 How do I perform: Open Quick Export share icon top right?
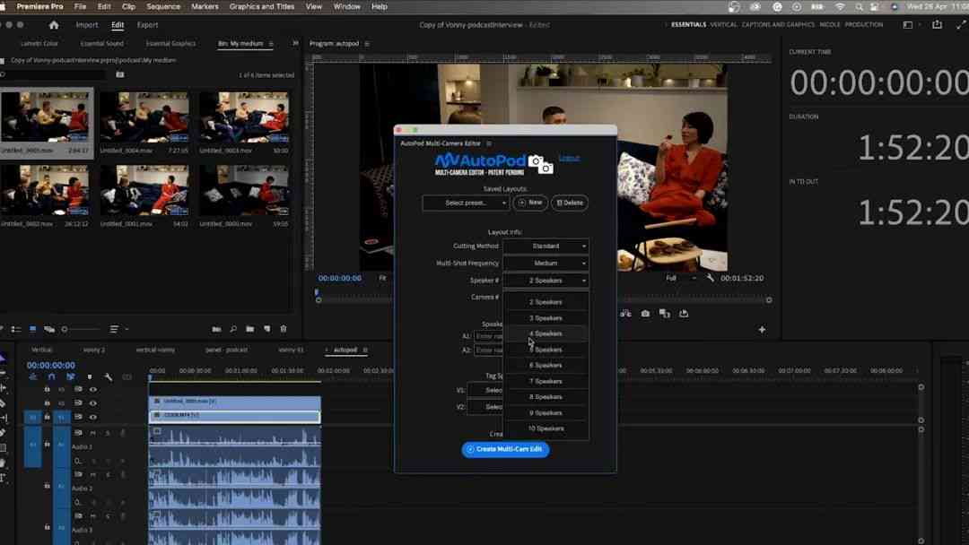click(937, 25)
